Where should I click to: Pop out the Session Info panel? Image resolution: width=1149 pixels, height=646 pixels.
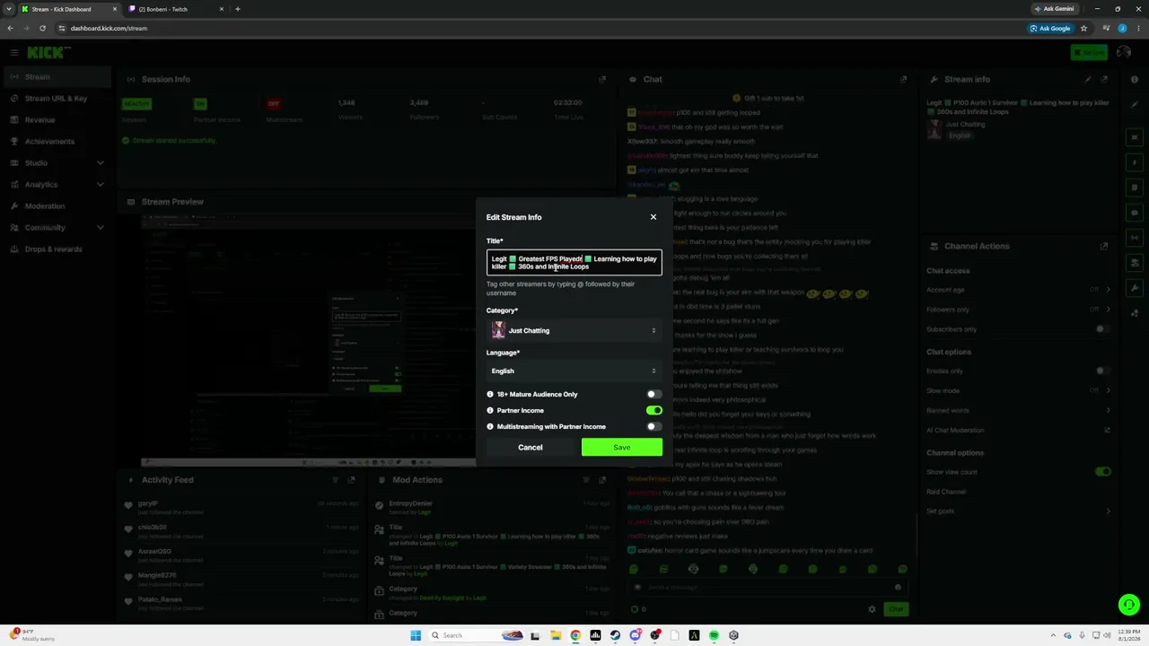pos(604,80)
